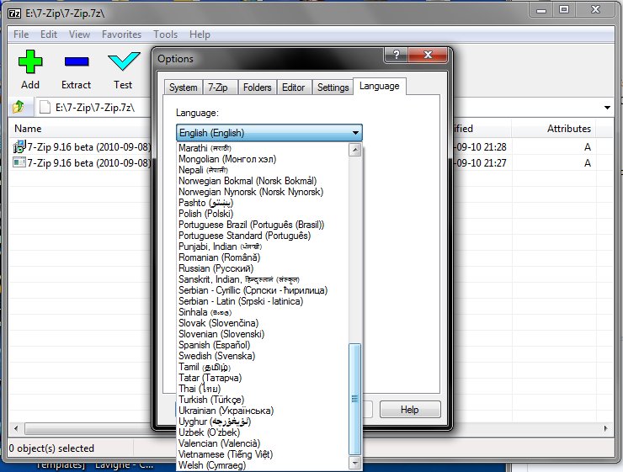Choose Slovenian (Slovenski) language

[262, 334]
